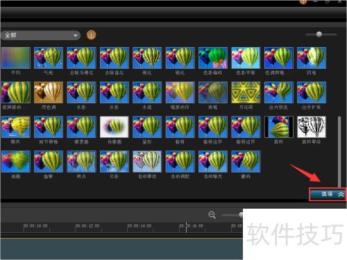Click the orange gallery icon beside 全部
Image resolution: width=347 pixels, height=260 pixels.
[91, 35]
